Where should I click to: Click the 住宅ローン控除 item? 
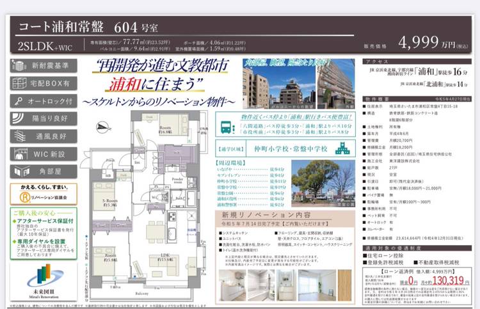click(x=383, y=255)
